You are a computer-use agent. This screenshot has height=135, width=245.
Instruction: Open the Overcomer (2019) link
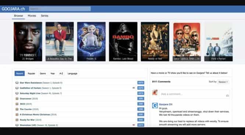click(x=29, y=99)
